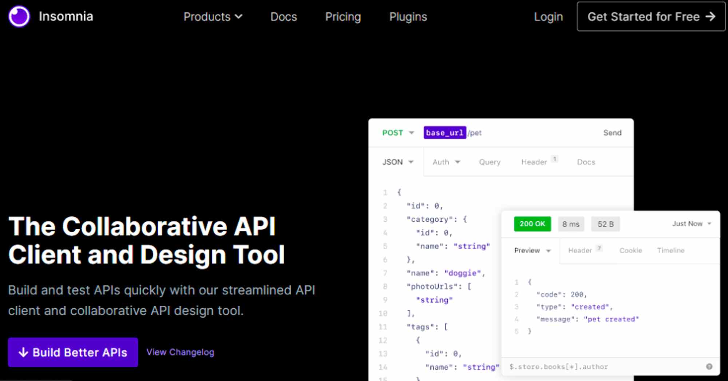Open the JSON body type dropdown
The height and width of the screenshot is (381, 728).
(398, 162)
